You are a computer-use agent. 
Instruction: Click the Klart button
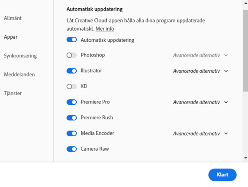point(222,175)
